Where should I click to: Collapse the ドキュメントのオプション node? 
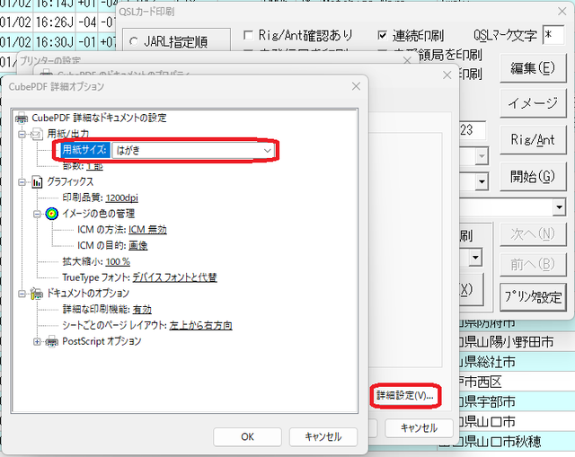[22, 294]
